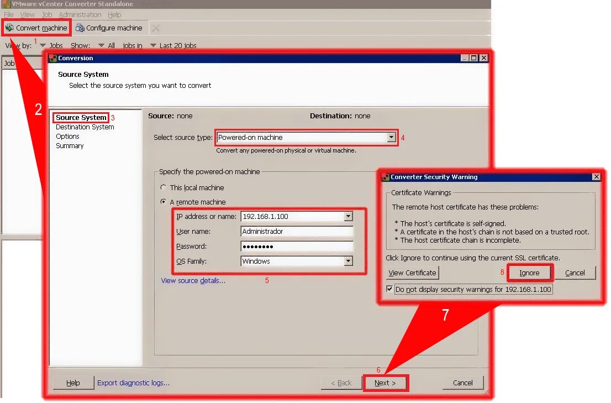
Task: Select Source System step in wizard list
Action: coord(81,118)
